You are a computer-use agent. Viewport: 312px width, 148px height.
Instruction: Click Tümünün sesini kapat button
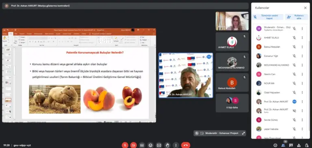point(267,17)
